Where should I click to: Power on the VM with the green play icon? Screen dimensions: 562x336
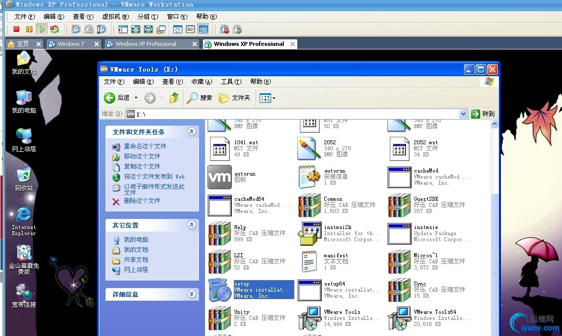pos(42,29)
